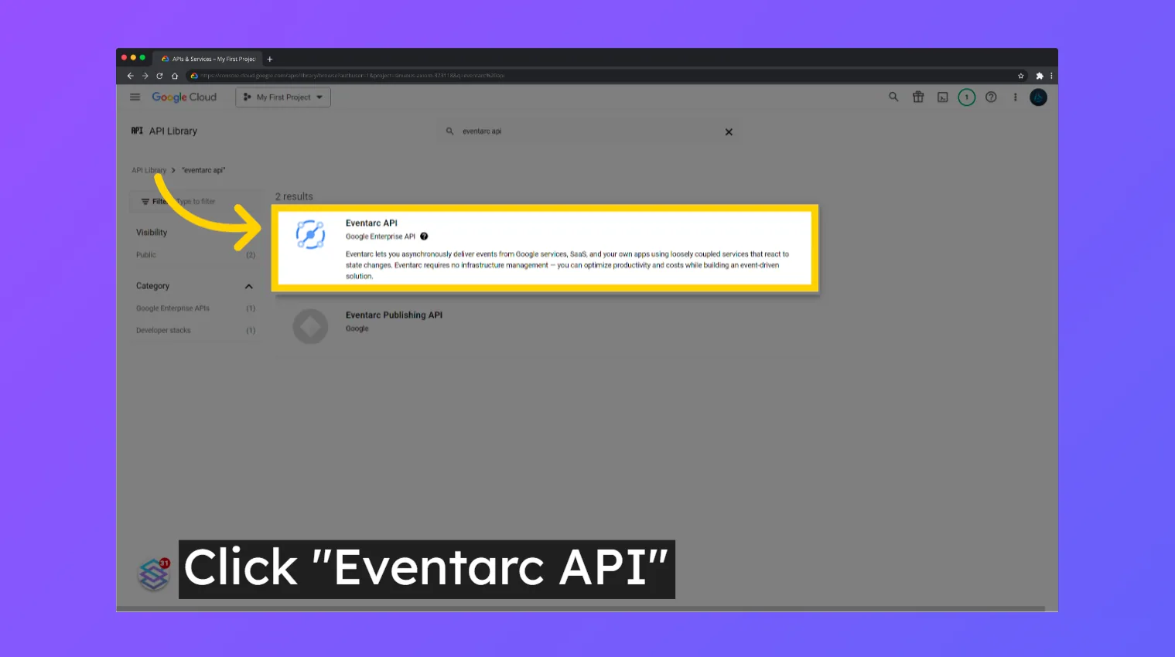The width and height of the screenshot is (1175, 657).
Task: Open the notifications counter badge
Action: point(967,97)
